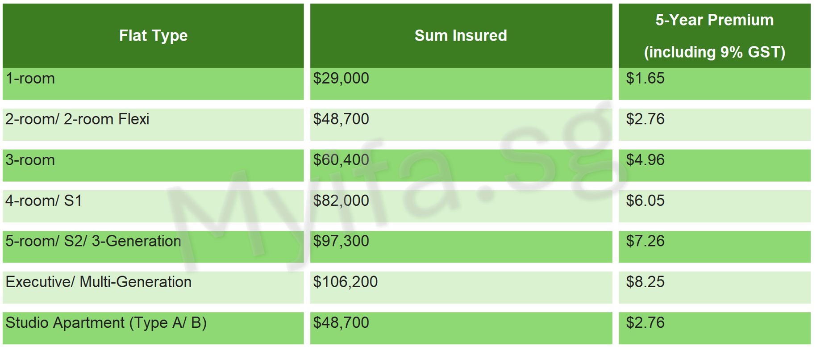Click the $1.65 premium cell
The width and height of the screenshot is (816, 347).
pos(645,79)
